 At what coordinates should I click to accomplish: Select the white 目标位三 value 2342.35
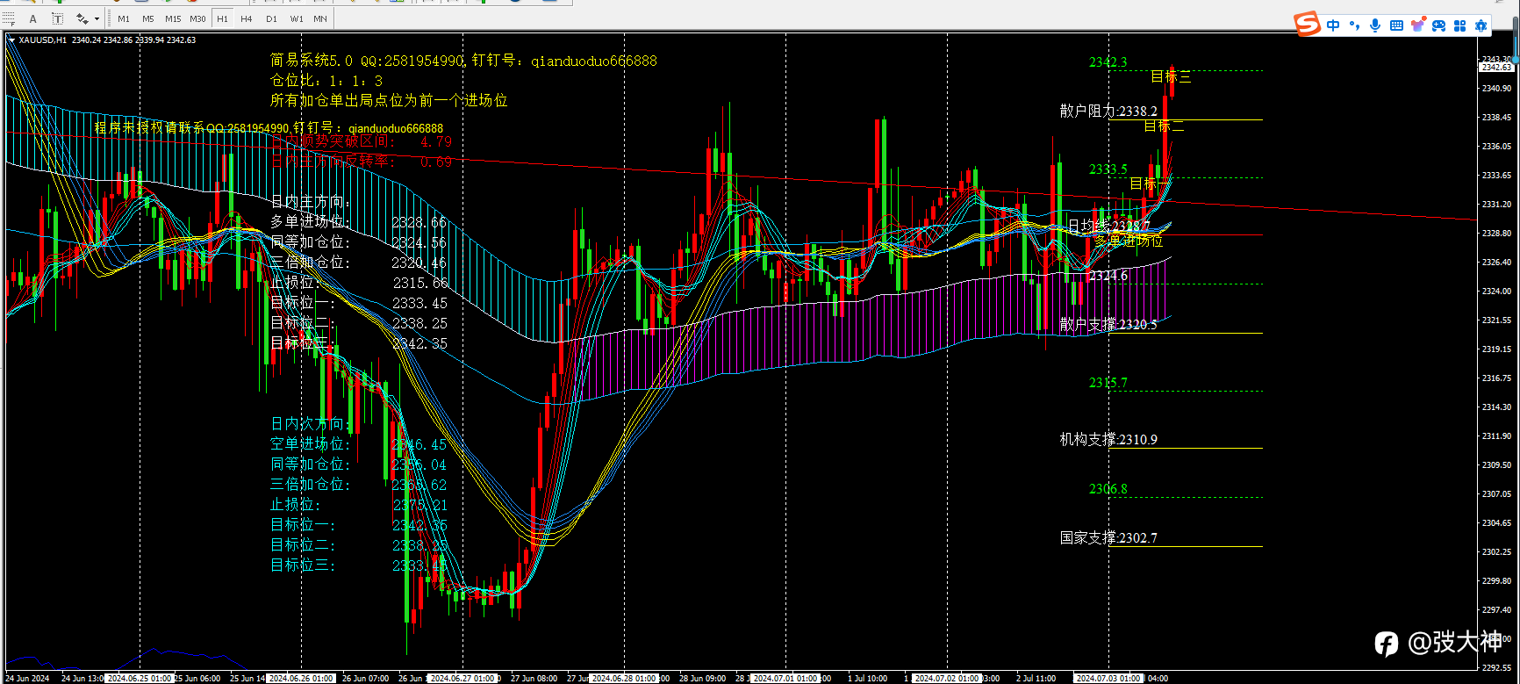pos(419,344)
